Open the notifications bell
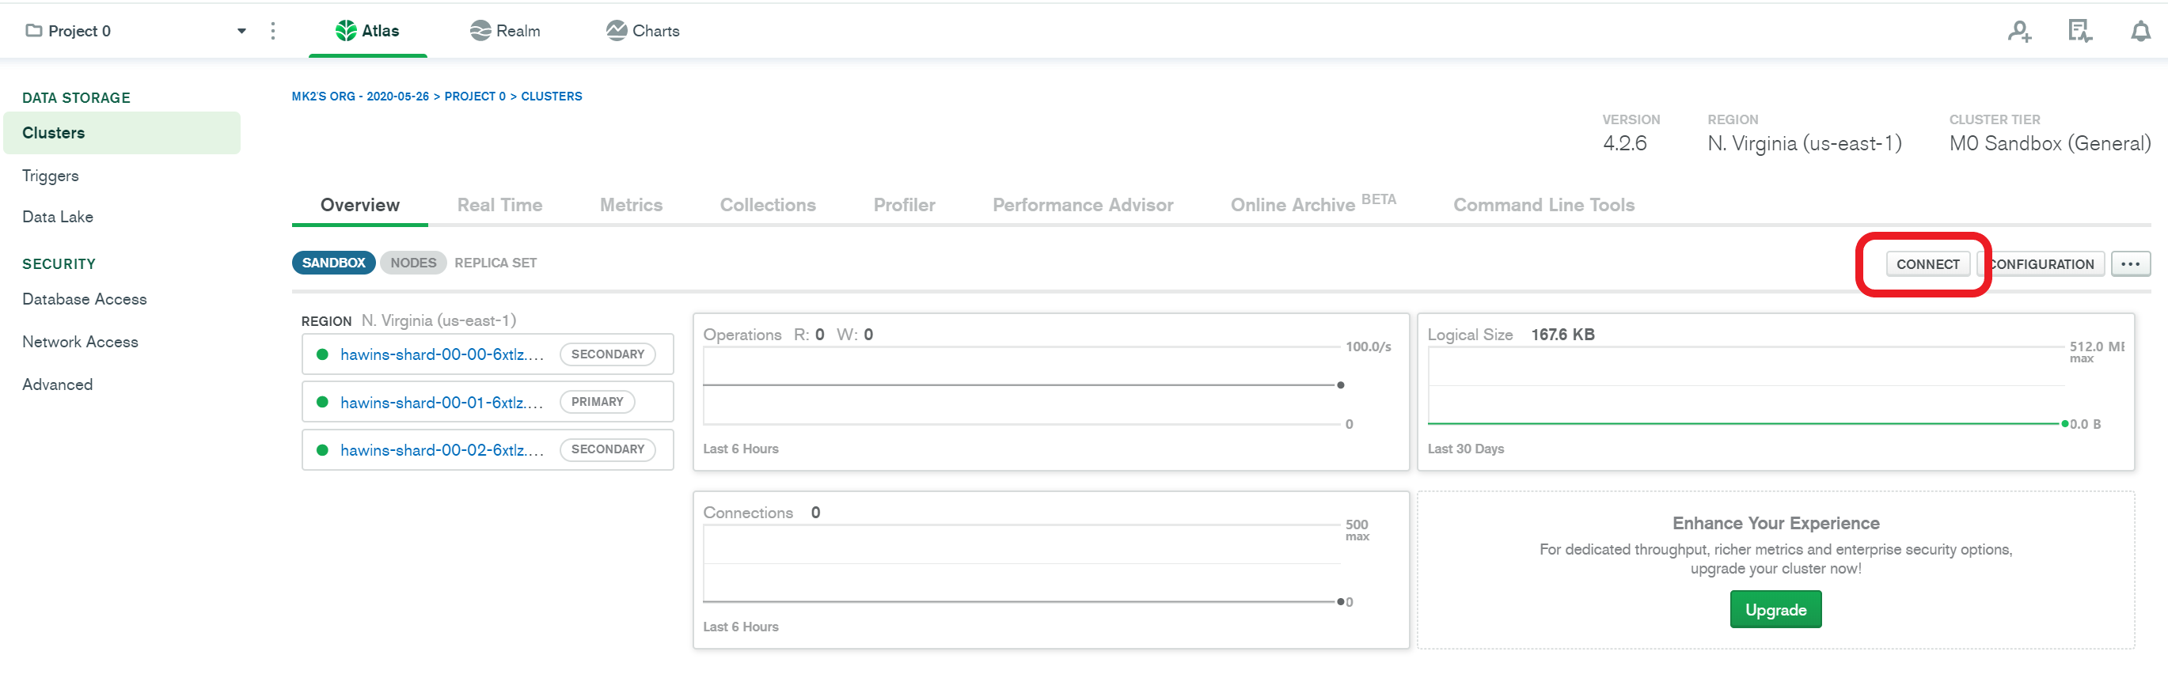The image size is (2168, 678). pyautogui.click(x=2140, y=32)
